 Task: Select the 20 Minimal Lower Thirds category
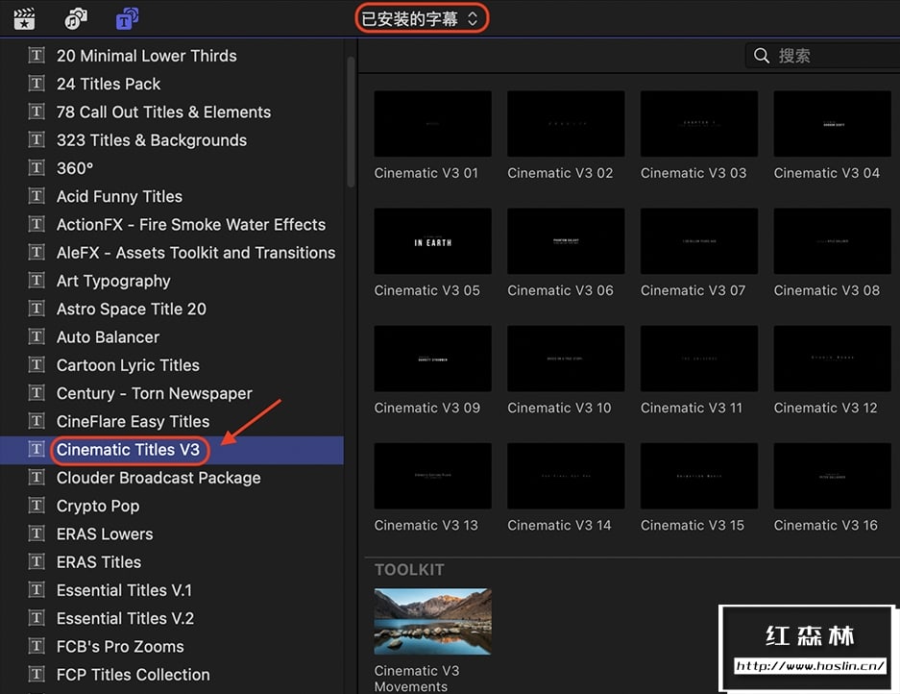coord(146,56)
